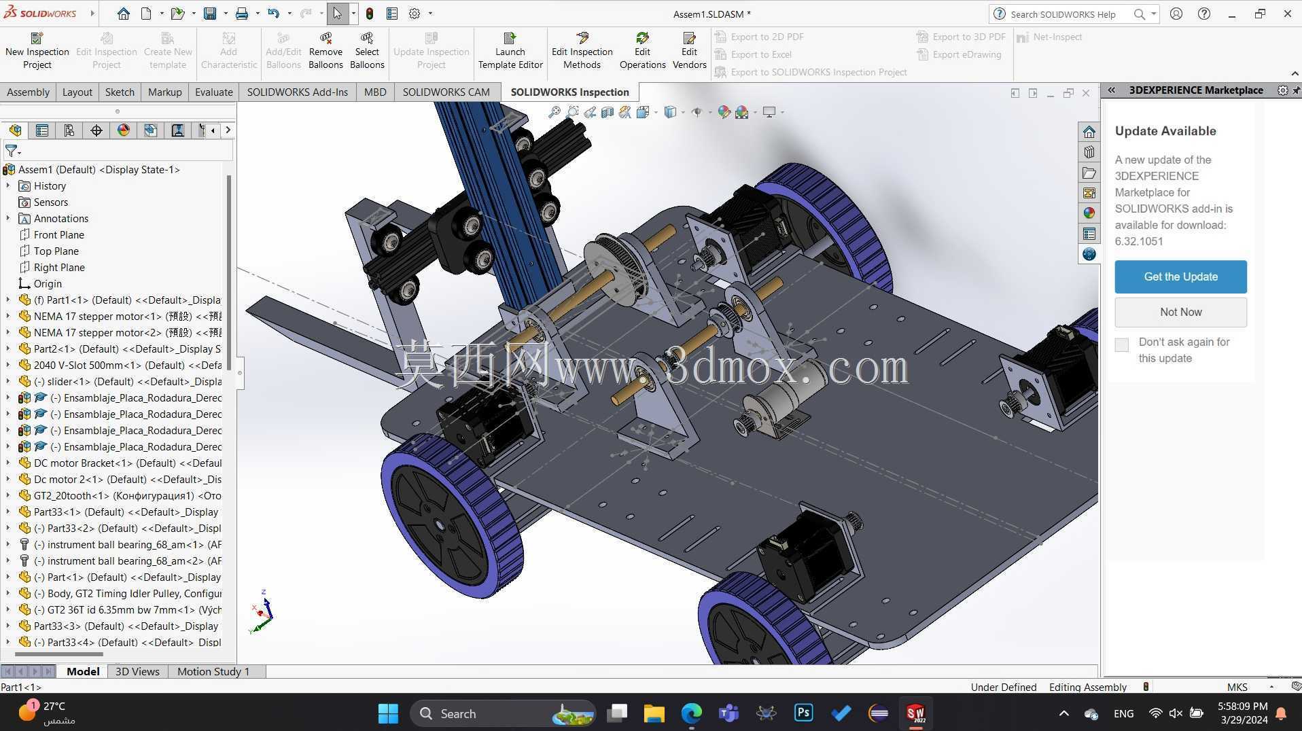Viewport: 1302px width, 731px height.
Task: Click the feature tree horizontal scrollbar
Action: click(x=58, y=655)
